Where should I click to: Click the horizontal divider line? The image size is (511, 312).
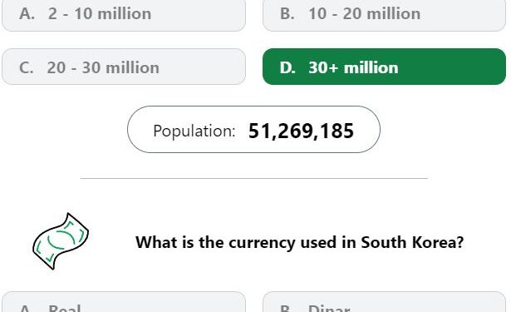[x=254, y=179]
